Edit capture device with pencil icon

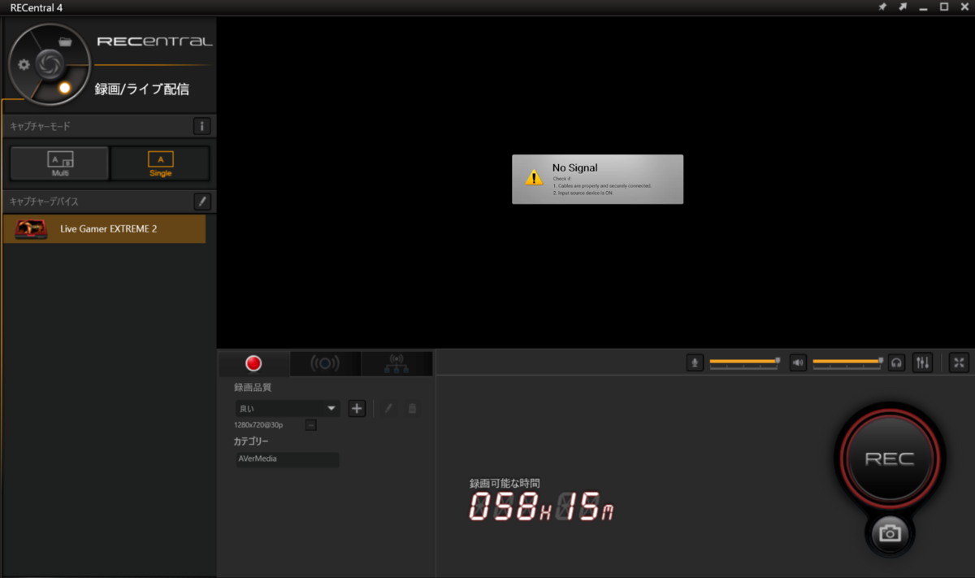(x=202, y=202)
